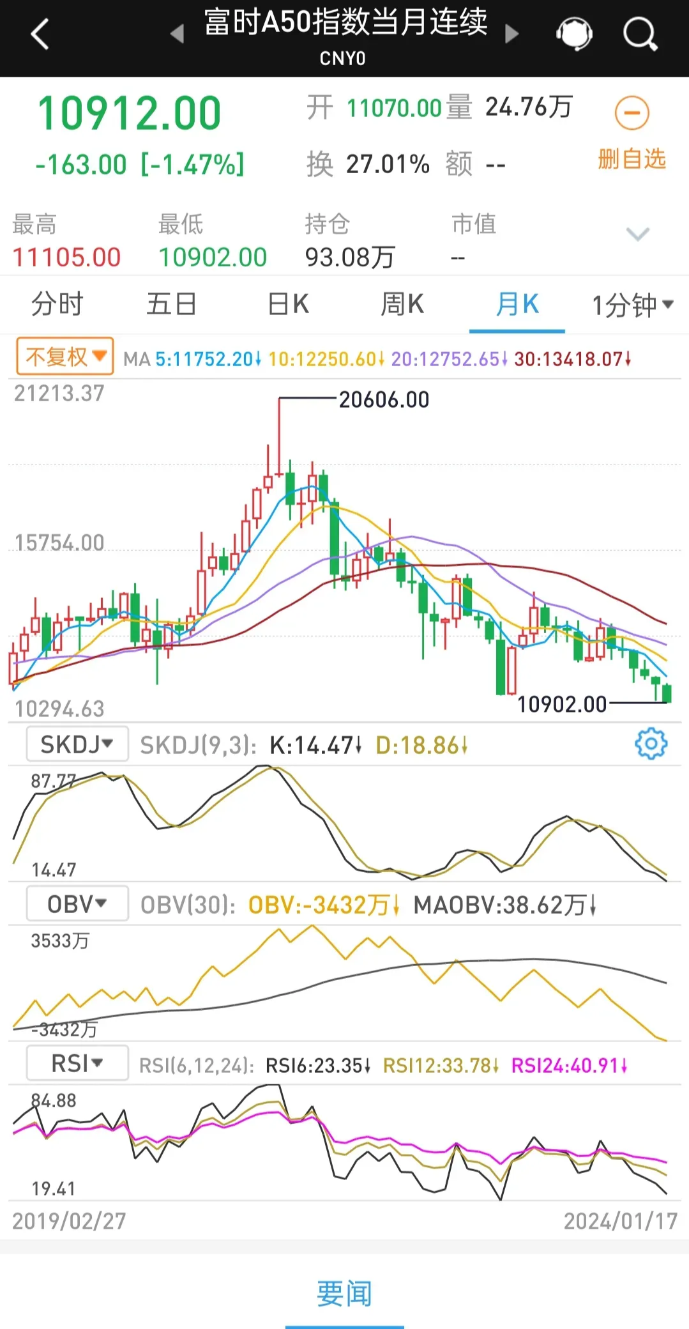Tap the latest price 10912.00
The height and width of the screenshot is (1329, 689).
click(130, 114)
